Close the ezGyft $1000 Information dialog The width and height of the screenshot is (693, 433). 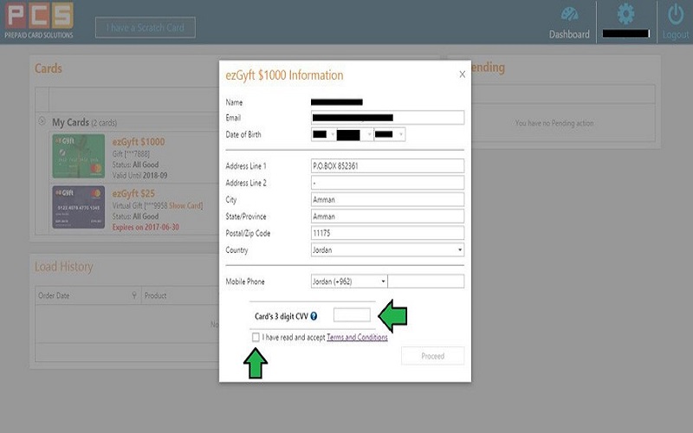(462, 74)
